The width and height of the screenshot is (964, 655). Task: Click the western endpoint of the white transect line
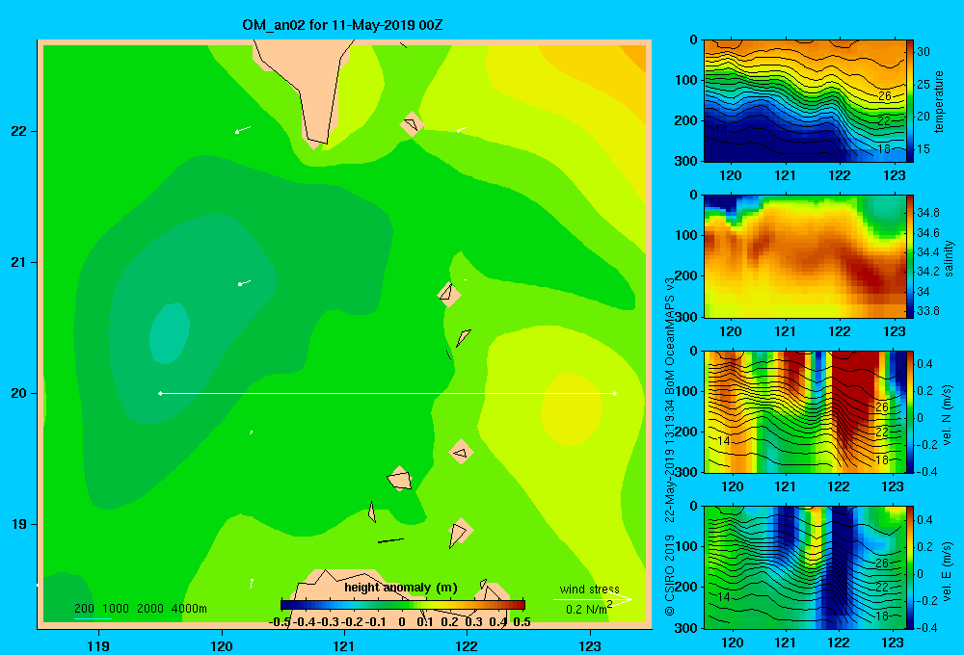click(160, 393)
